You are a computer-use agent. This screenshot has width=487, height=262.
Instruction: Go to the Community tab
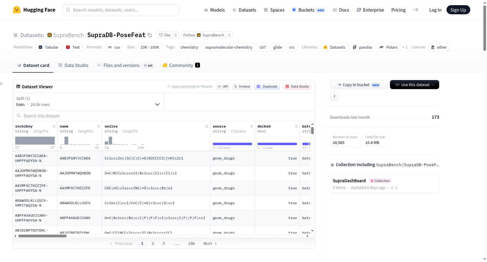tap(181, 65)
